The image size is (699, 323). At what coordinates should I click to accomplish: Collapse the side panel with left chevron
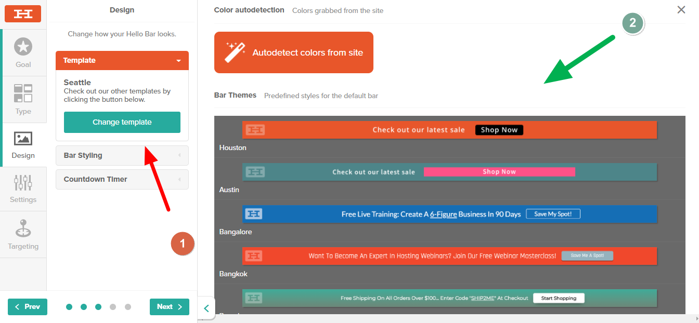(x=206, y=308)
